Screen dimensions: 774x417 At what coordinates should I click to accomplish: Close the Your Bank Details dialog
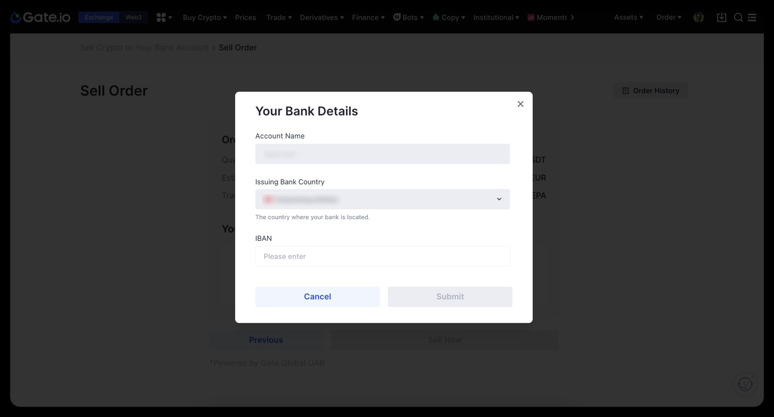[520, 104]
